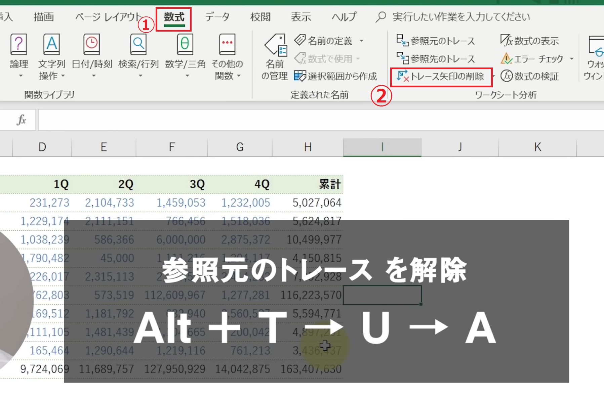Select cell with value 116,223,570
The width and height of the screenshot is (604, 400).
pyautogui.click(x=308, y=295)
